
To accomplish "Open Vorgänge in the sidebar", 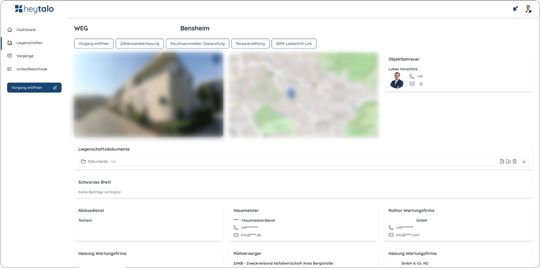I will 25,56.
